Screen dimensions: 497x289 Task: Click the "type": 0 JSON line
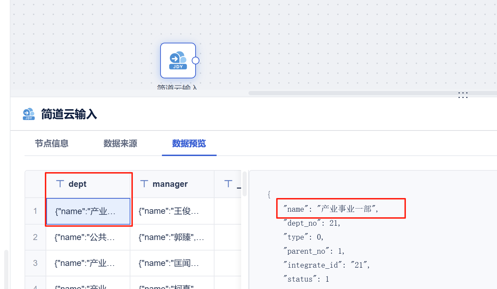click(x=304, y=237)
